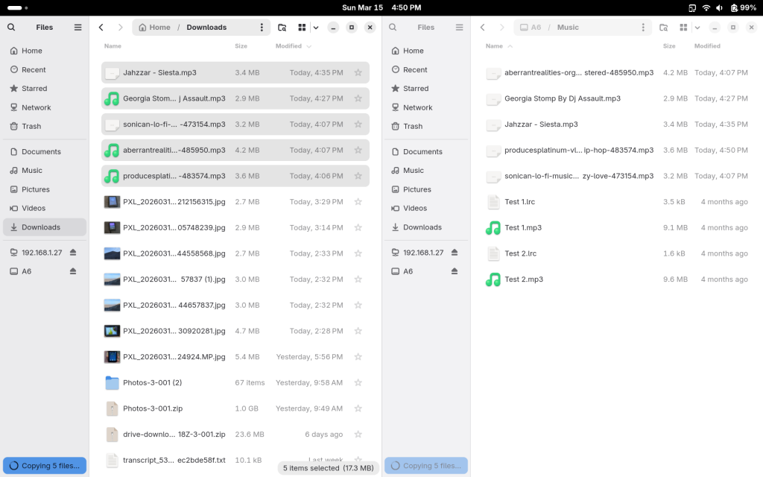Expand view options chevron in Downloads window
Screen dimensions: 763x477
pos(316,28)
